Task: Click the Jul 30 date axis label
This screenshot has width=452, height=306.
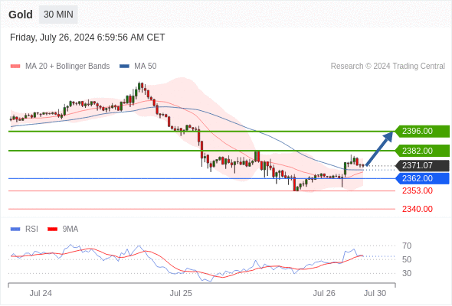Action: click(x=375, y=293)
